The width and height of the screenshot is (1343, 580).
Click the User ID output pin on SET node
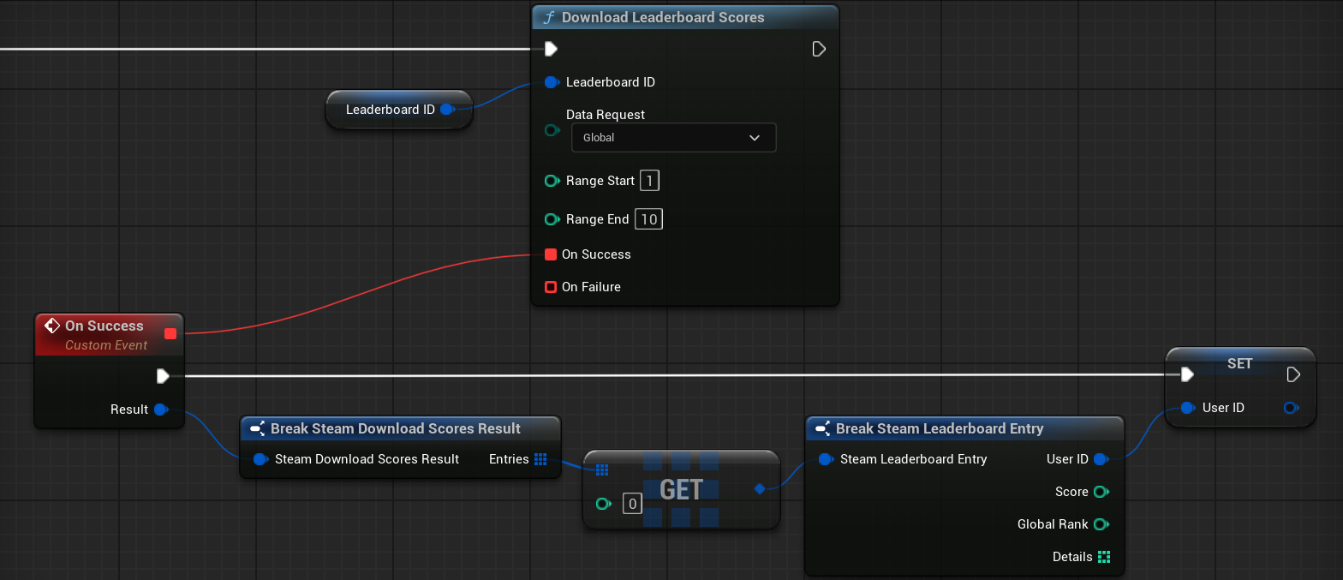1291,408
